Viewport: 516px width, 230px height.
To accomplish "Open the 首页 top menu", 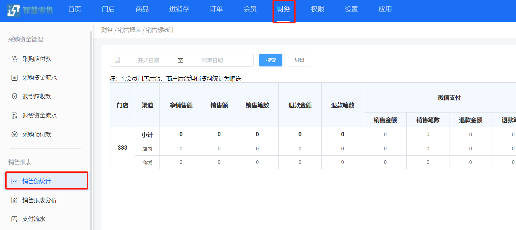I will click(74, 9).
